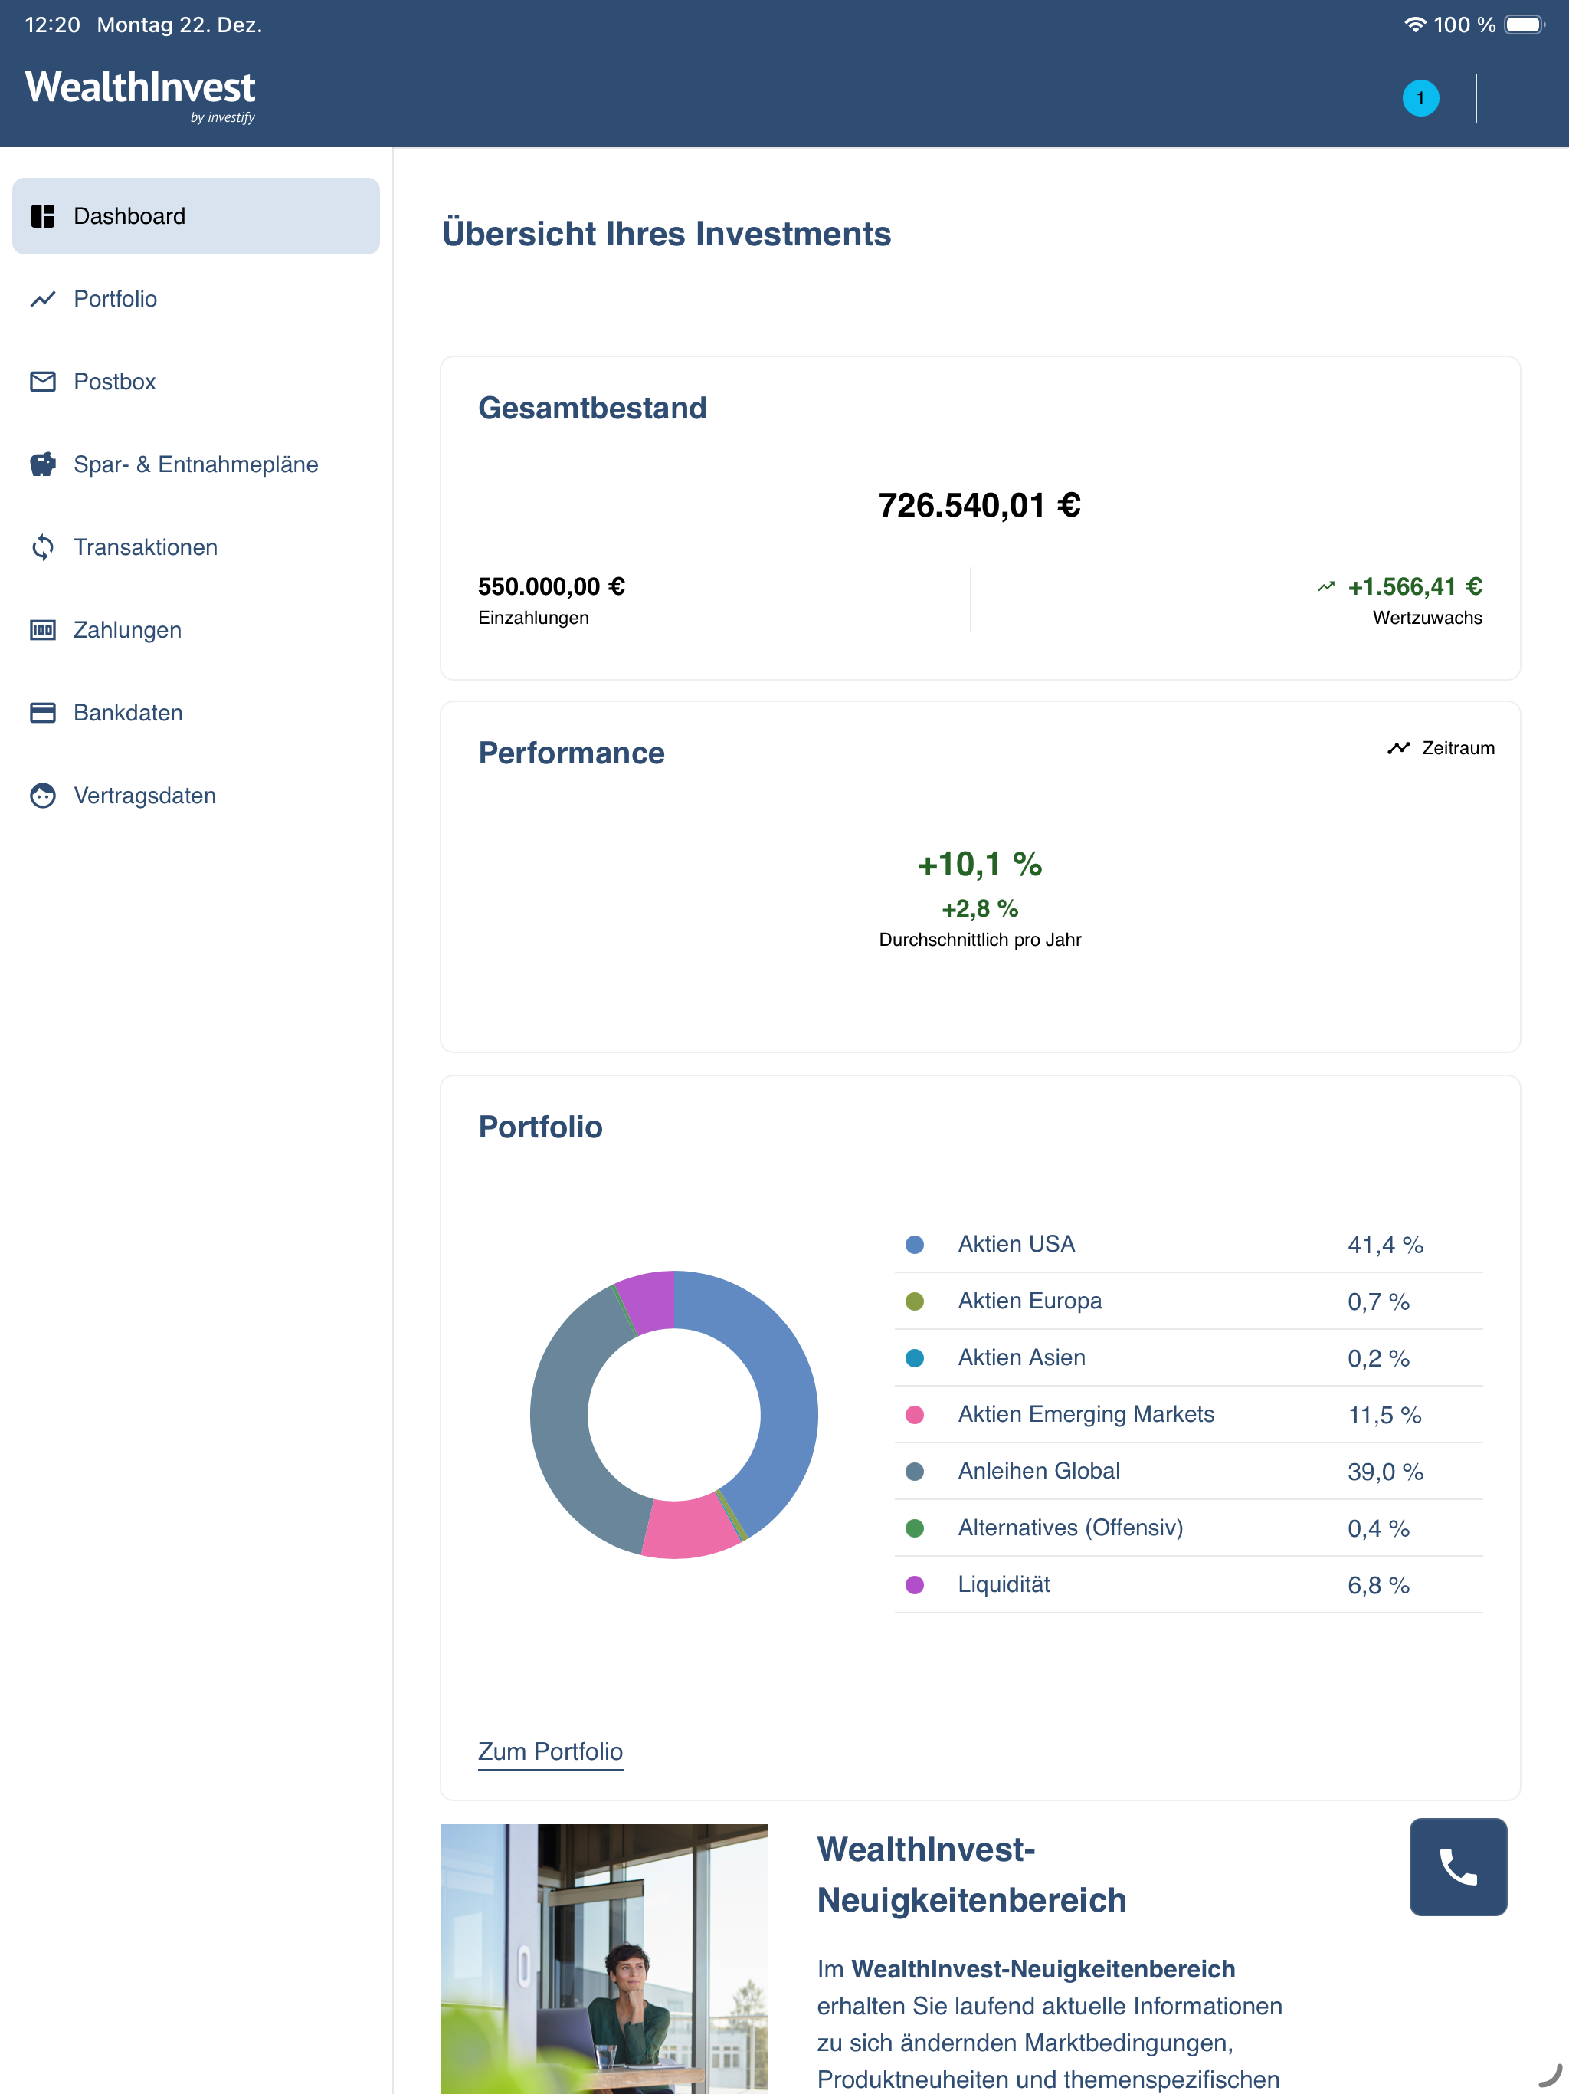Click the Bankdaten credit card icon

pyautogui.click(x=43, y=713)
